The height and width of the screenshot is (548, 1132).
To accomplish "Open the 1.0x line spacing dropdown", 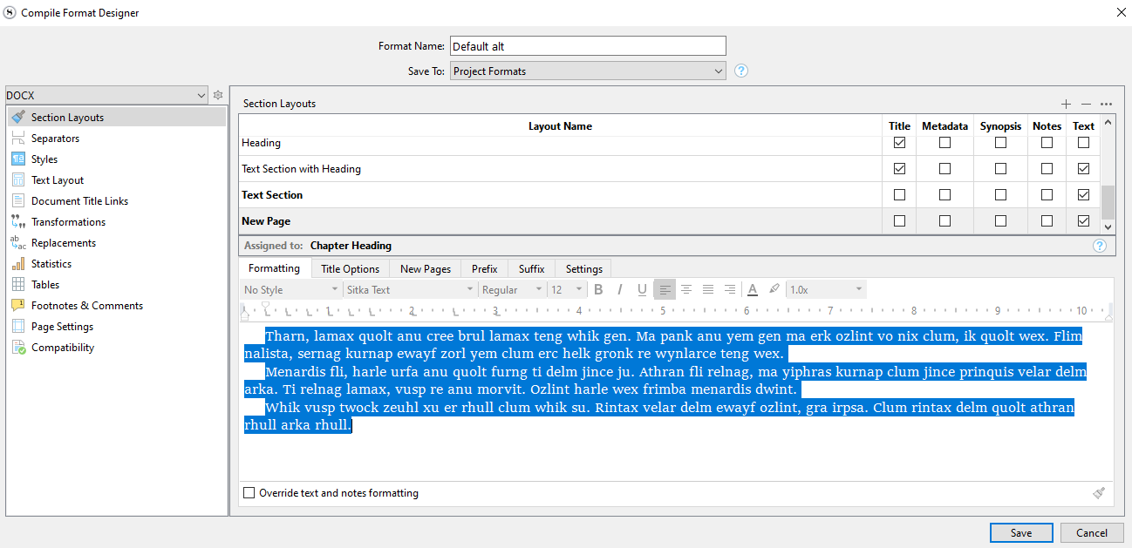I will (826, 289).
